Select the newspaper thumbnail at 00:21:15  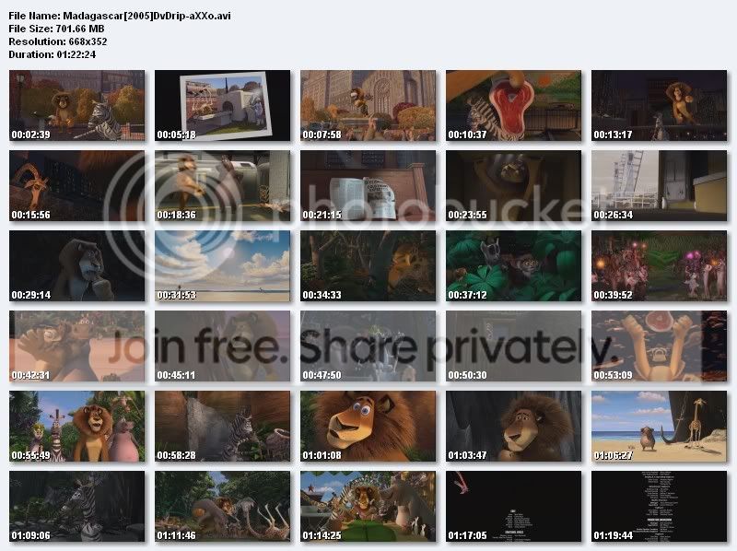click(x=368, y=186)
